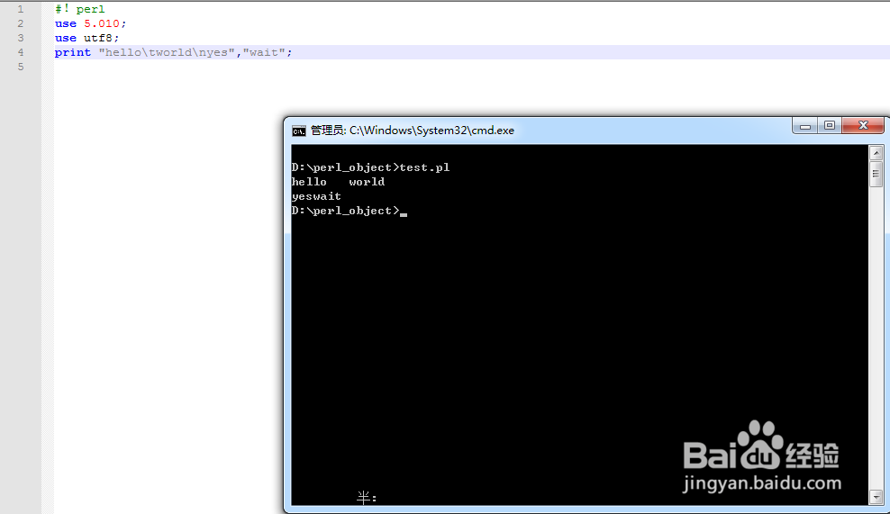This screenshot has width=890, height=514.
Task: Click the cmd scrollbar thumb
Action: pos(876,174)
